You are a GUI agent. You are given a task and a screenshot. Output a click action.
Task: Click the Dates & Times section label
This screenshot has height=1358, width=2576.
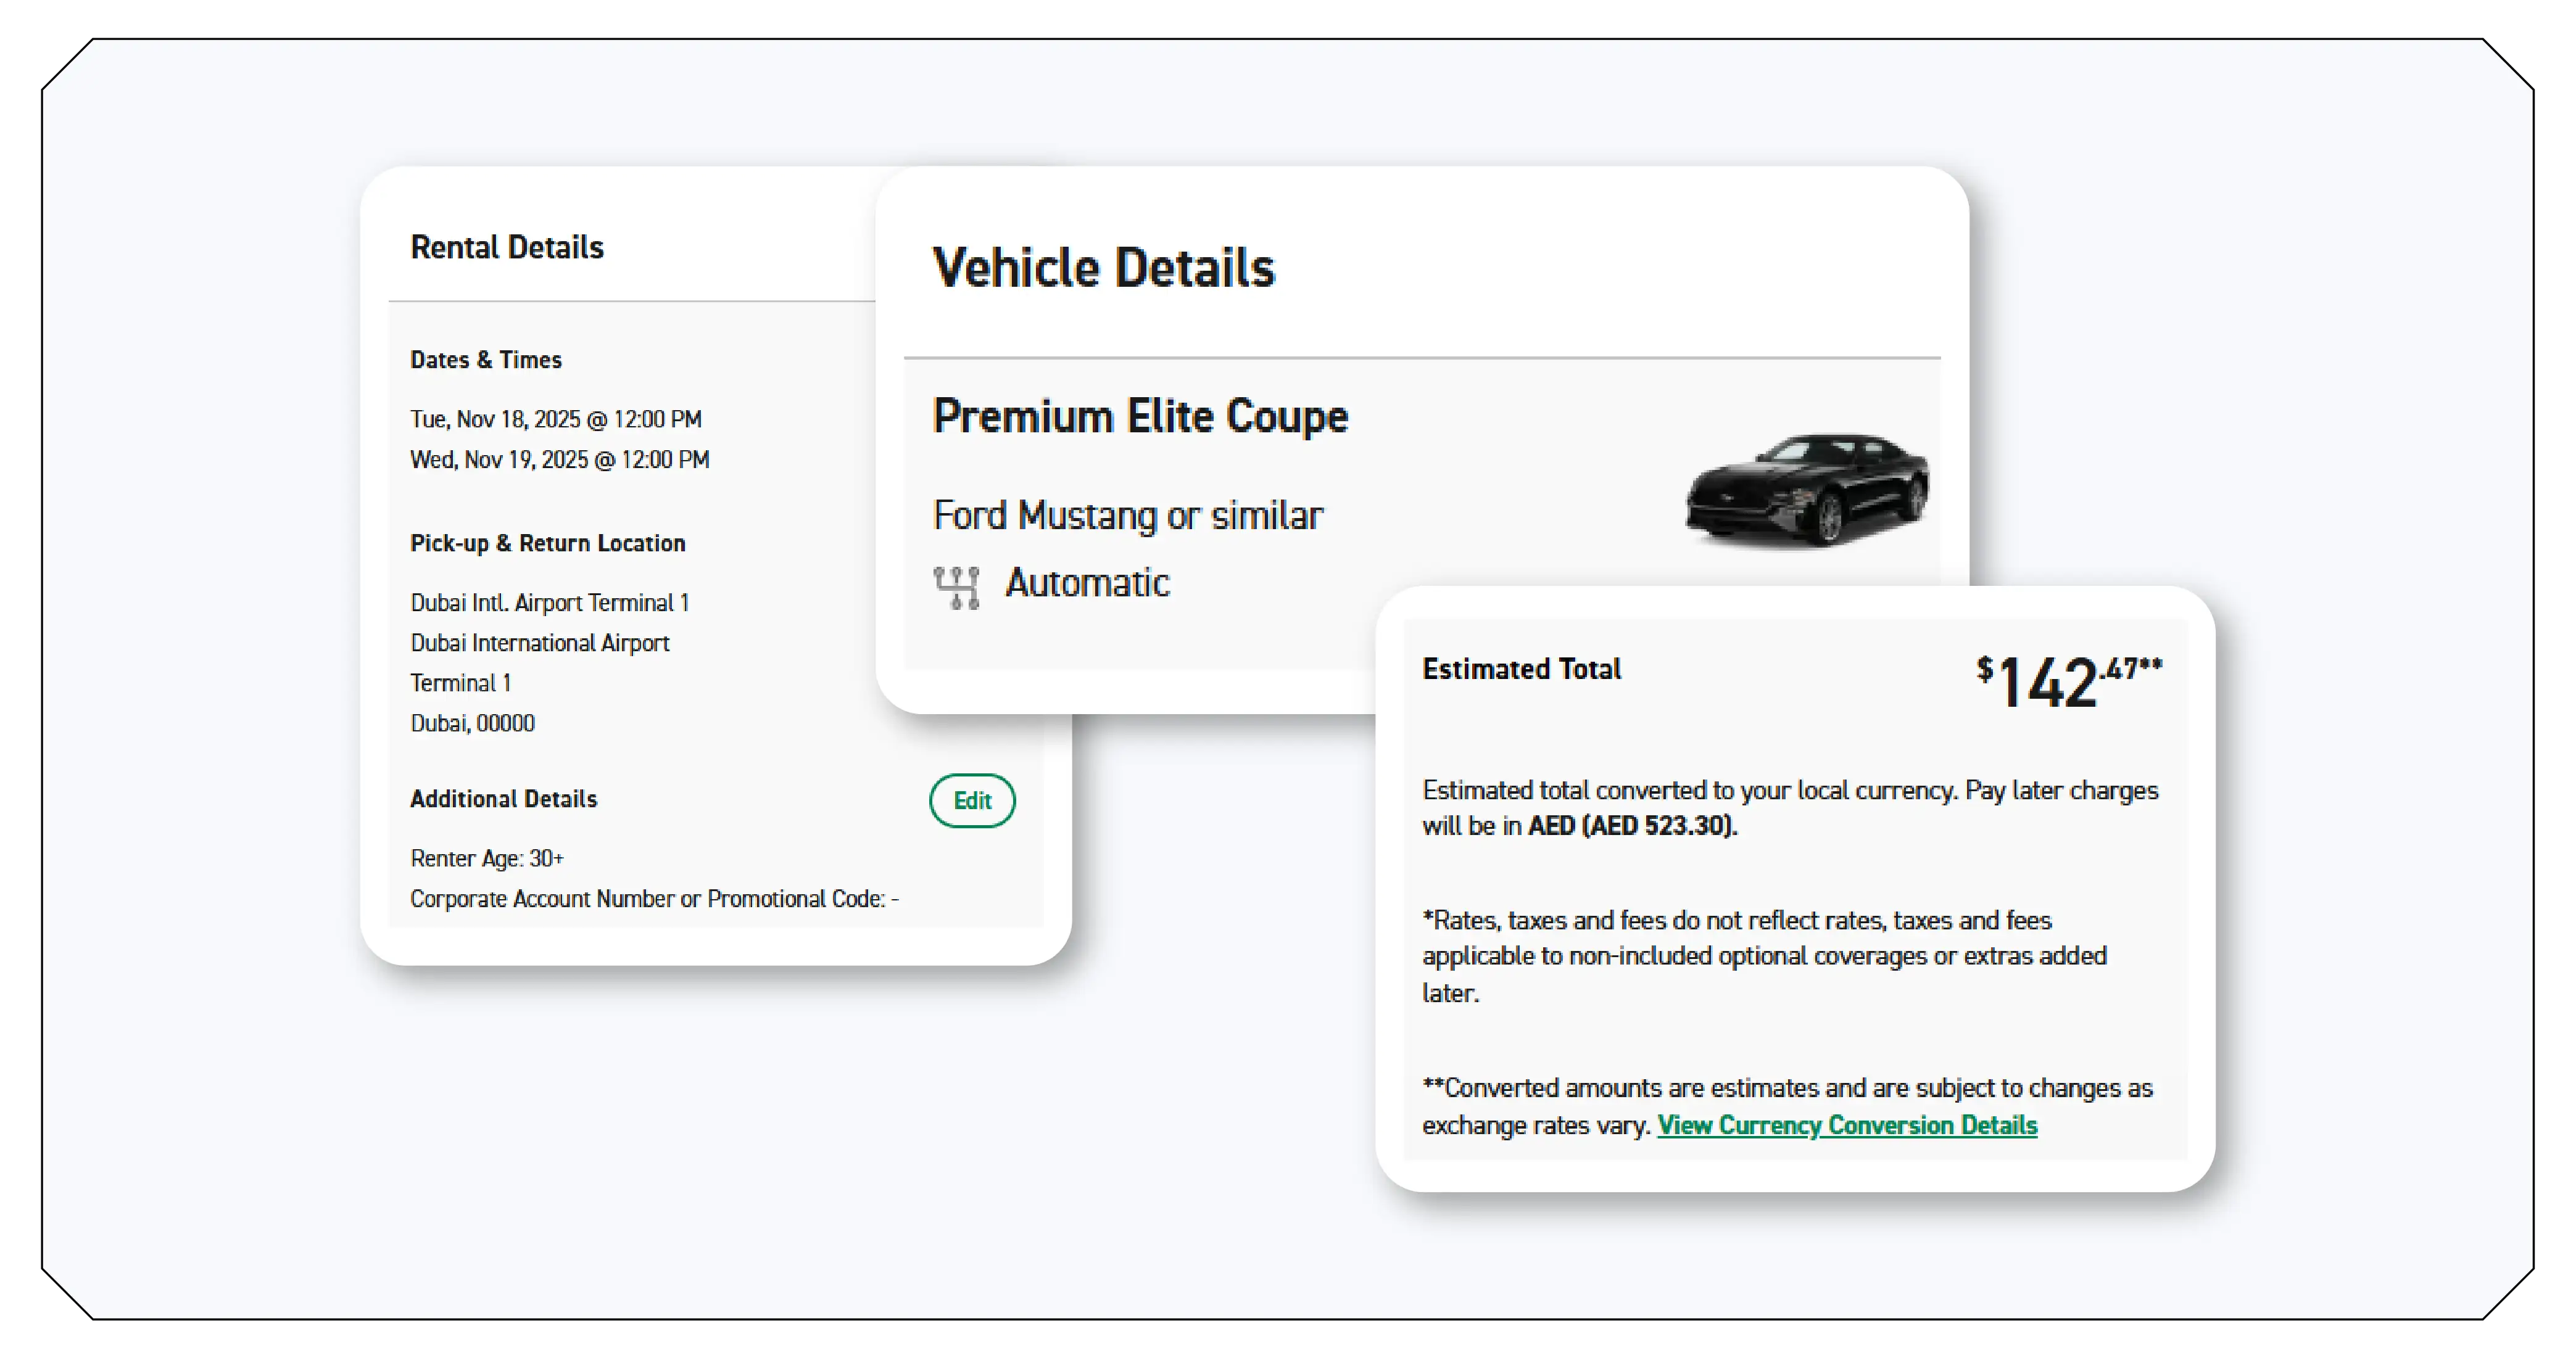click(486, 360)
